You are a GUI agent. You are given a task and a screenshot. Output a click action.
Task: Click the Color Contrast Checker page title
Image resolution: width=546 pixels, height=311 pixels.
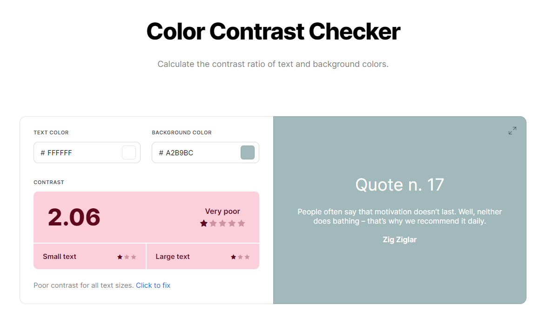pyautogui.click(x=273, y=31)
